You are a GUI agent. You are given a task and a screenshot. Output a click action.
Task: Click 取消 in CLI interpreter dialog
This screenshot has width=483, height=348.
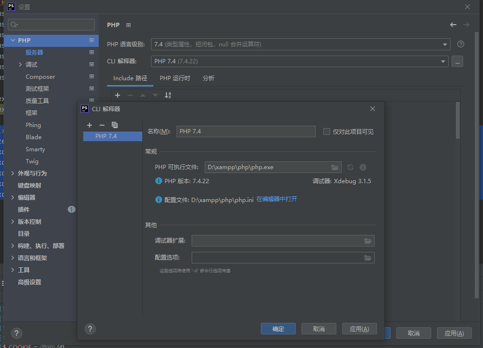click(319, 329)
